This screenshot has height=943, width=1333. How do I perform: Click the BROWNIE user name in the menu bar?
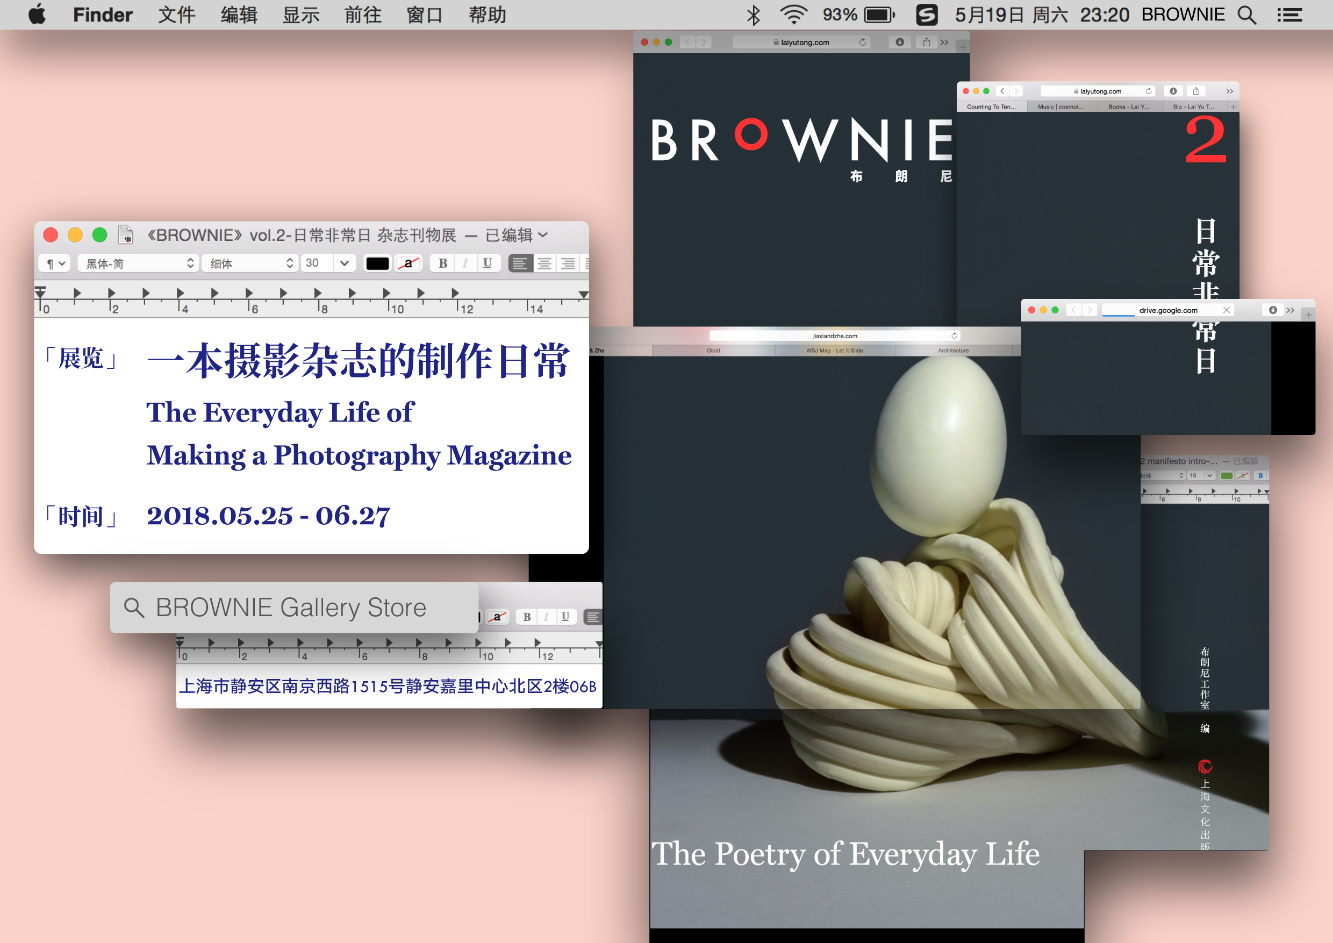click(x=1182, y=15)
